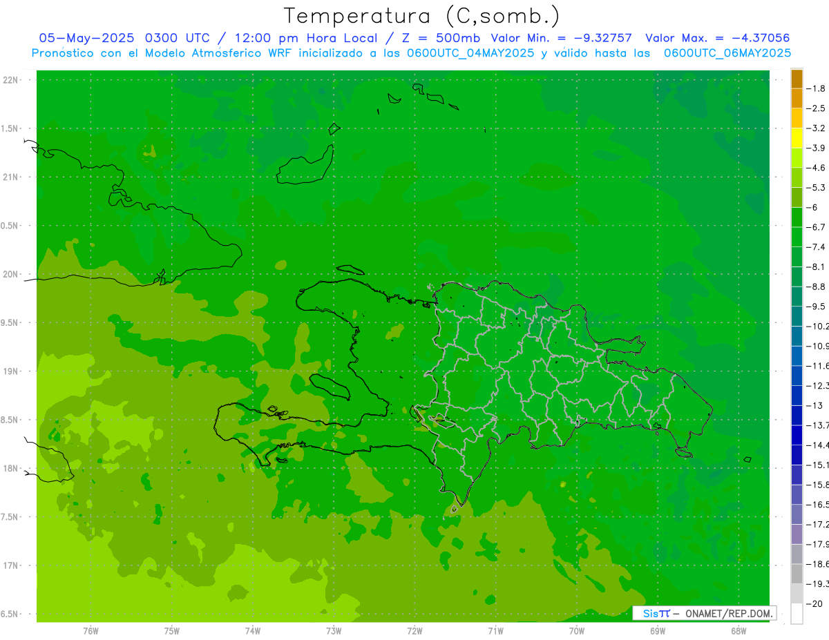
Task: Click the '17N' latitude label
Action: pyautogui.click(x=10, y=565)
